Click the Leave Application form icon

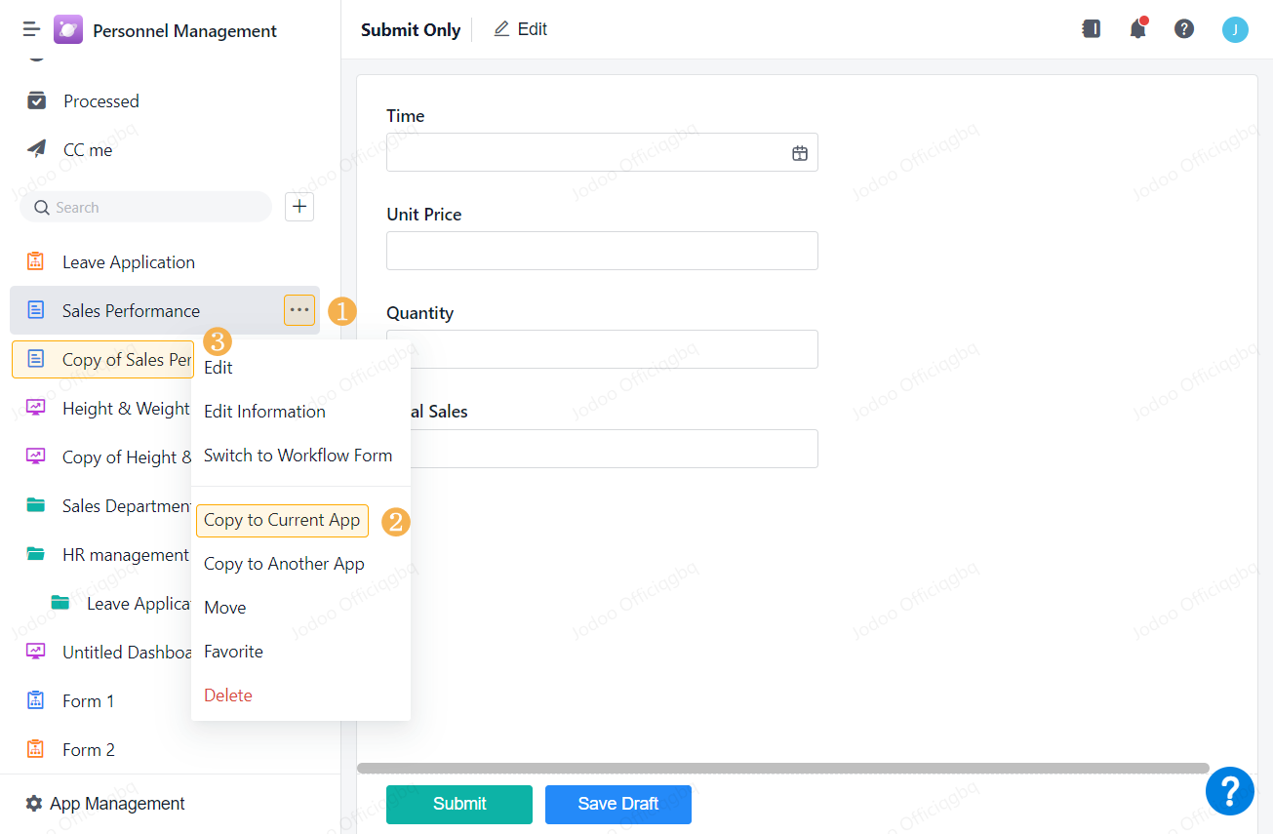(x=35, y=261)
